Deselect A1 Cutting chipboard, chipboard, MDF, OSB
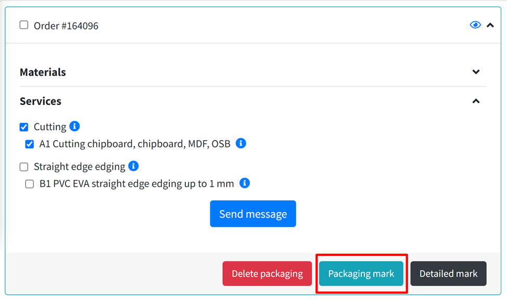507x301 pixels. tap(29, 144)
